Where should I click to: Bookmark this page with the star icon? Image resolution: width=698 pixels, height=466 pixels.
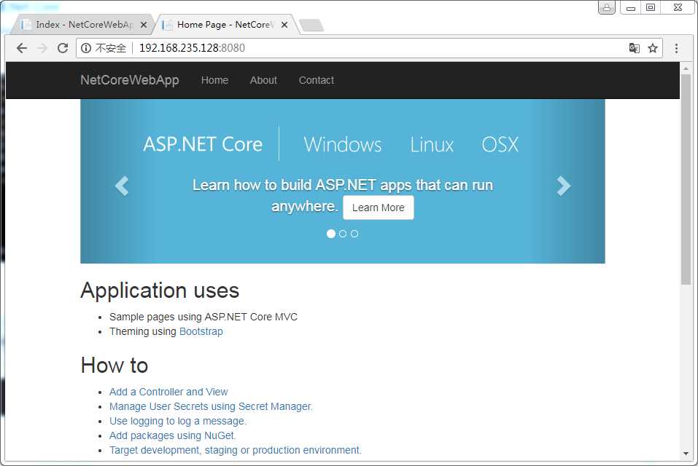[653, 48]
